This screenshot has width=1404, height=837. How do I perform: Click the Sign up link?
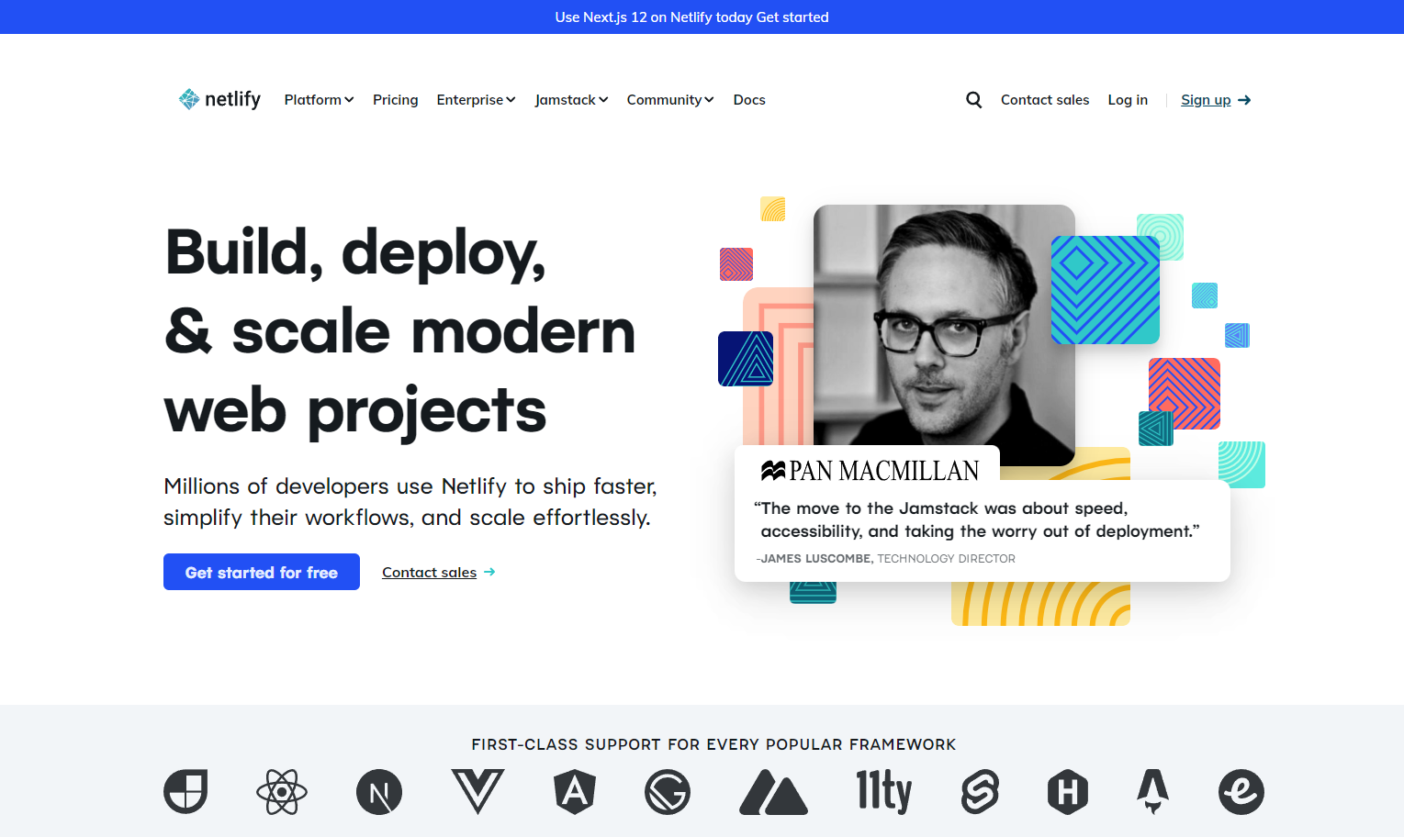(1206, 99)
